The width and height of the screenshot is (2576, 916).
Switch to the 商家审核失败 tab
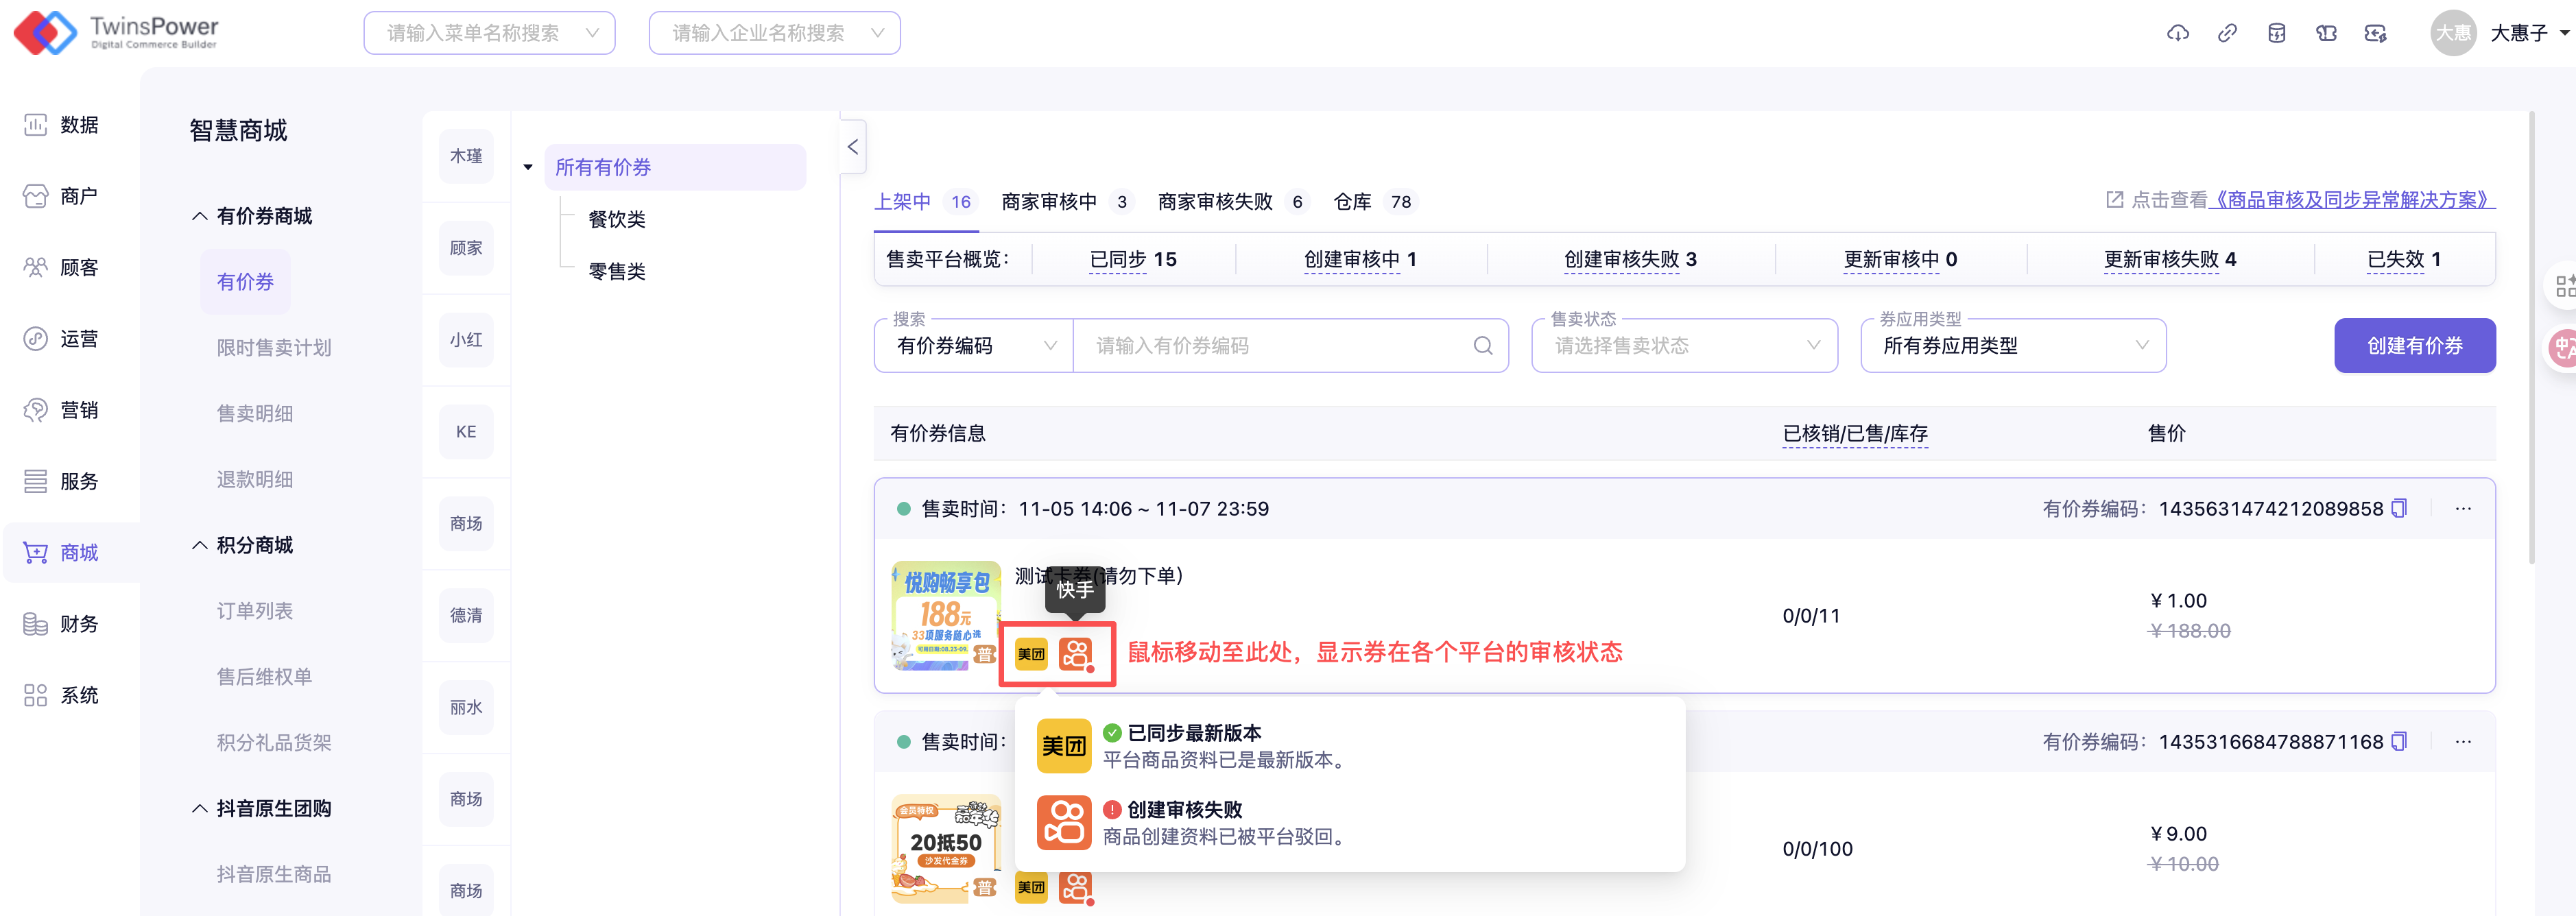point(1215,202)
